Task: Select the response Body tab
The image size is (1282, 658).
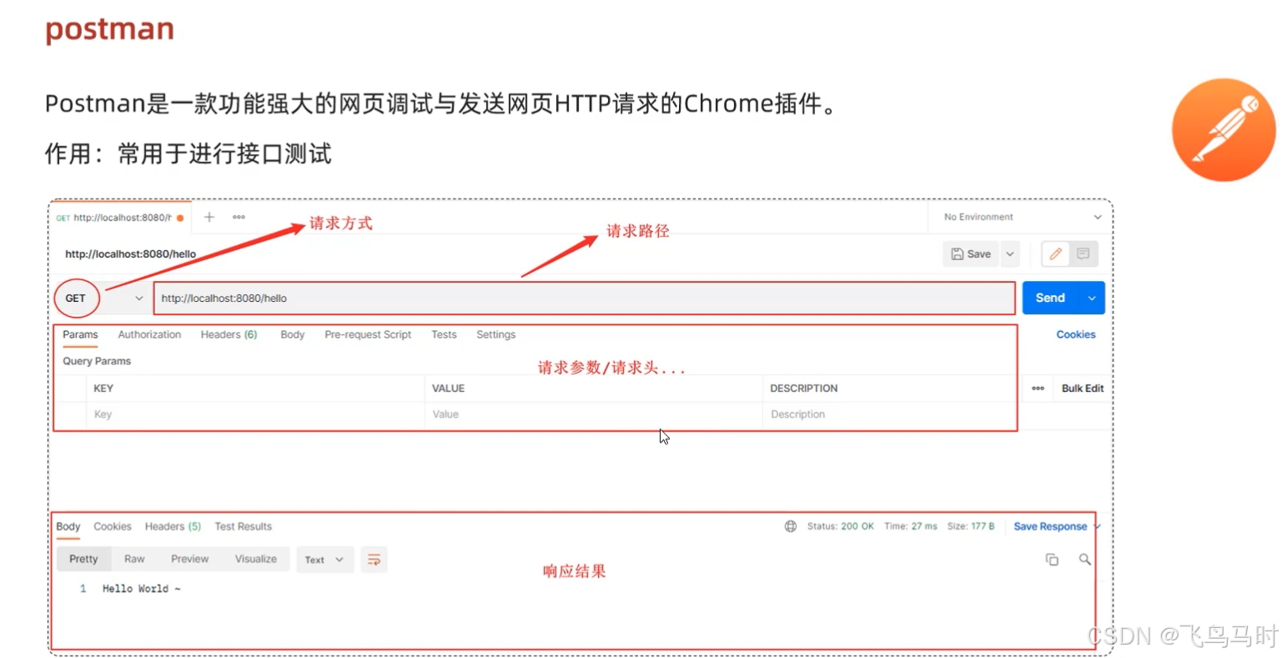Action: [x=68, y=526]
